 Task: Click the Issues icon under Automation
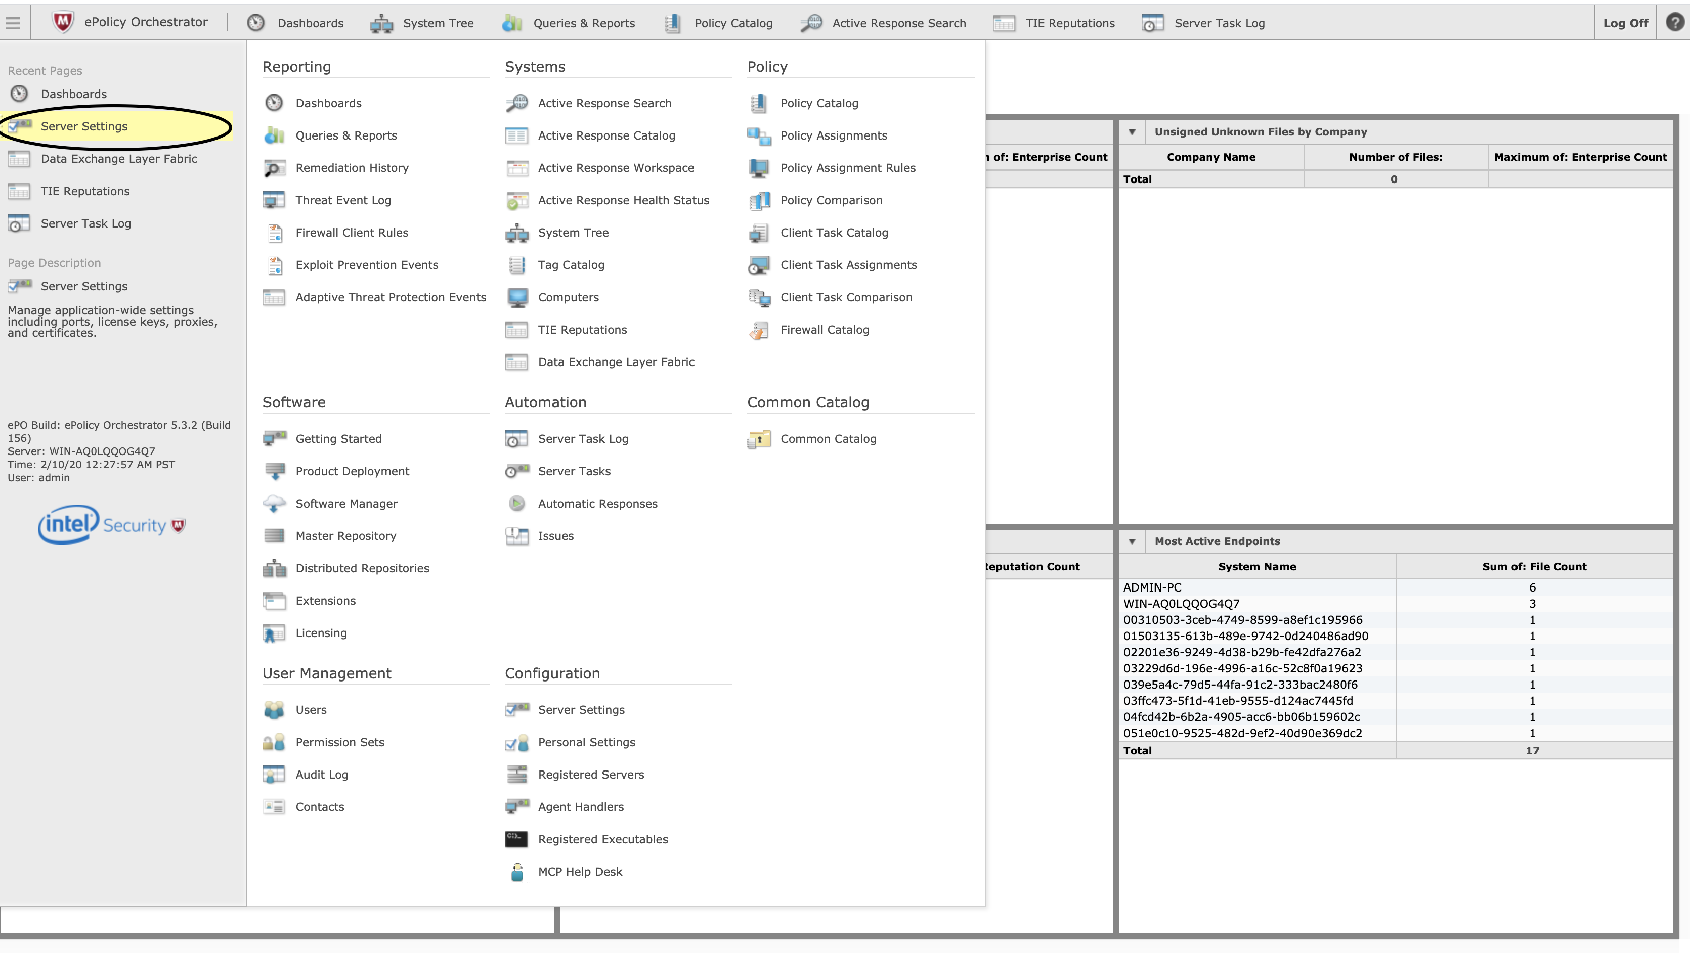pos(517,536)
